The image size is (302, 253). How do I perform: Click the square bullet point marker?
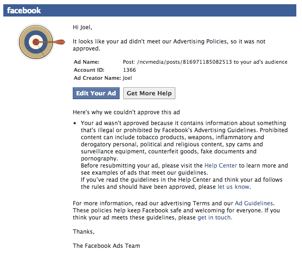point(75,123)
